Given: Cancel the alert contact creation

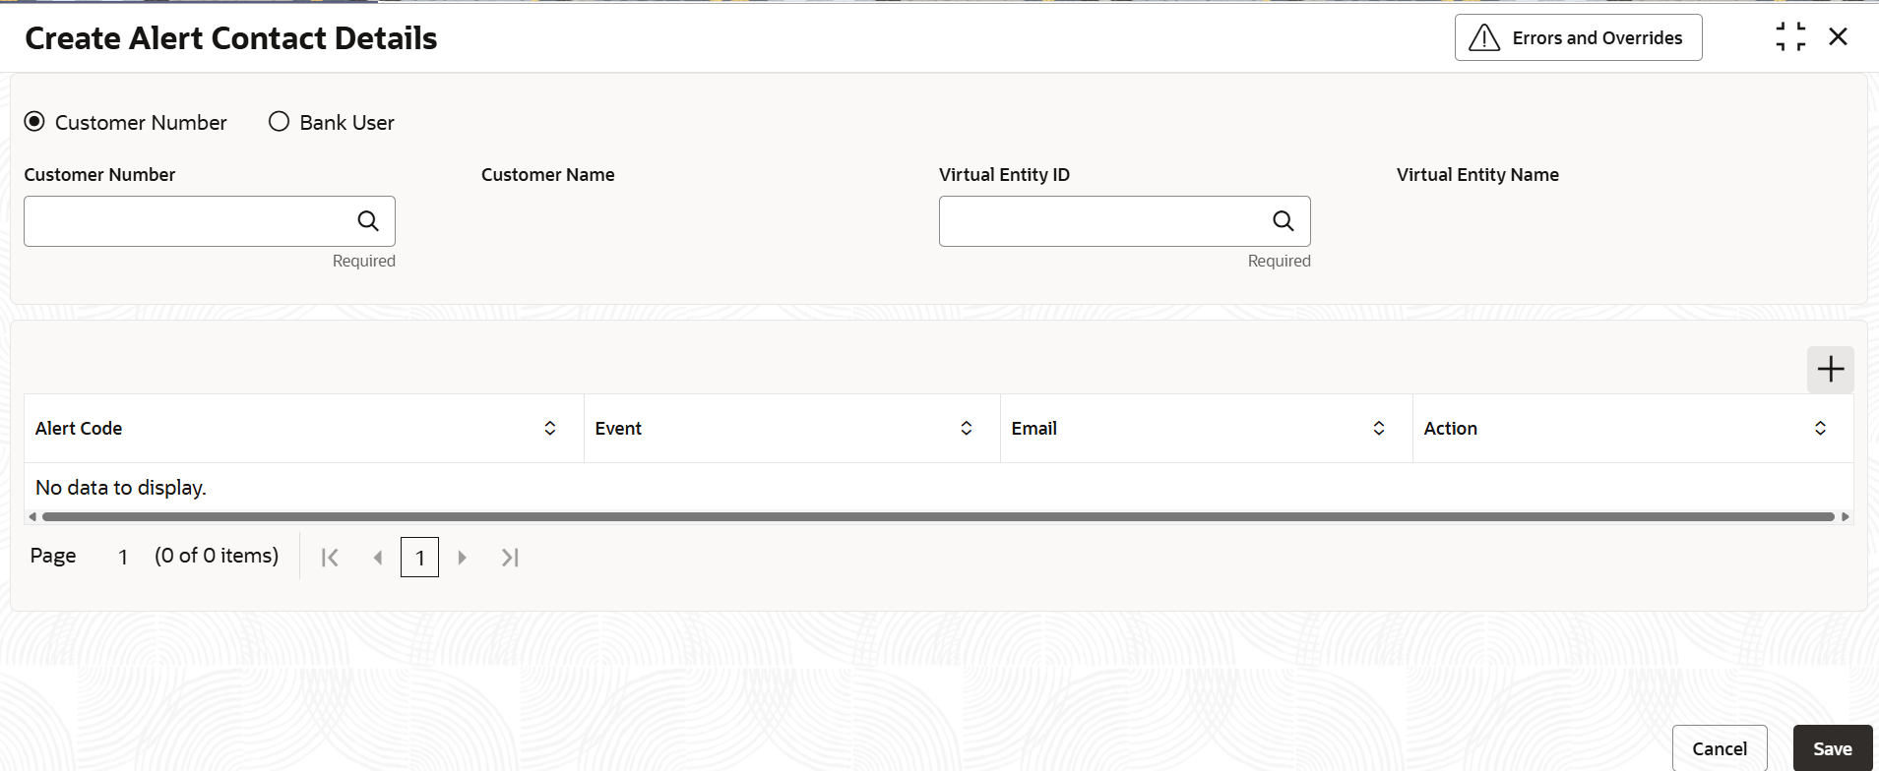Looking at the screenshot, I should (x=1720, y=748).
